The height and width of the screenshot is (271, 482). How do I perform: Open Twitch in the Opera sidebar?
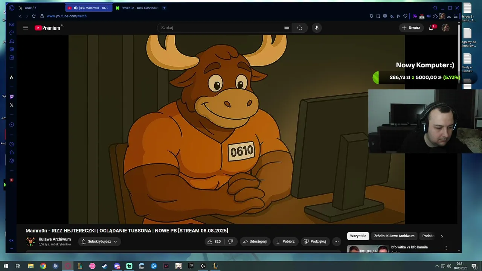(12, 96)
